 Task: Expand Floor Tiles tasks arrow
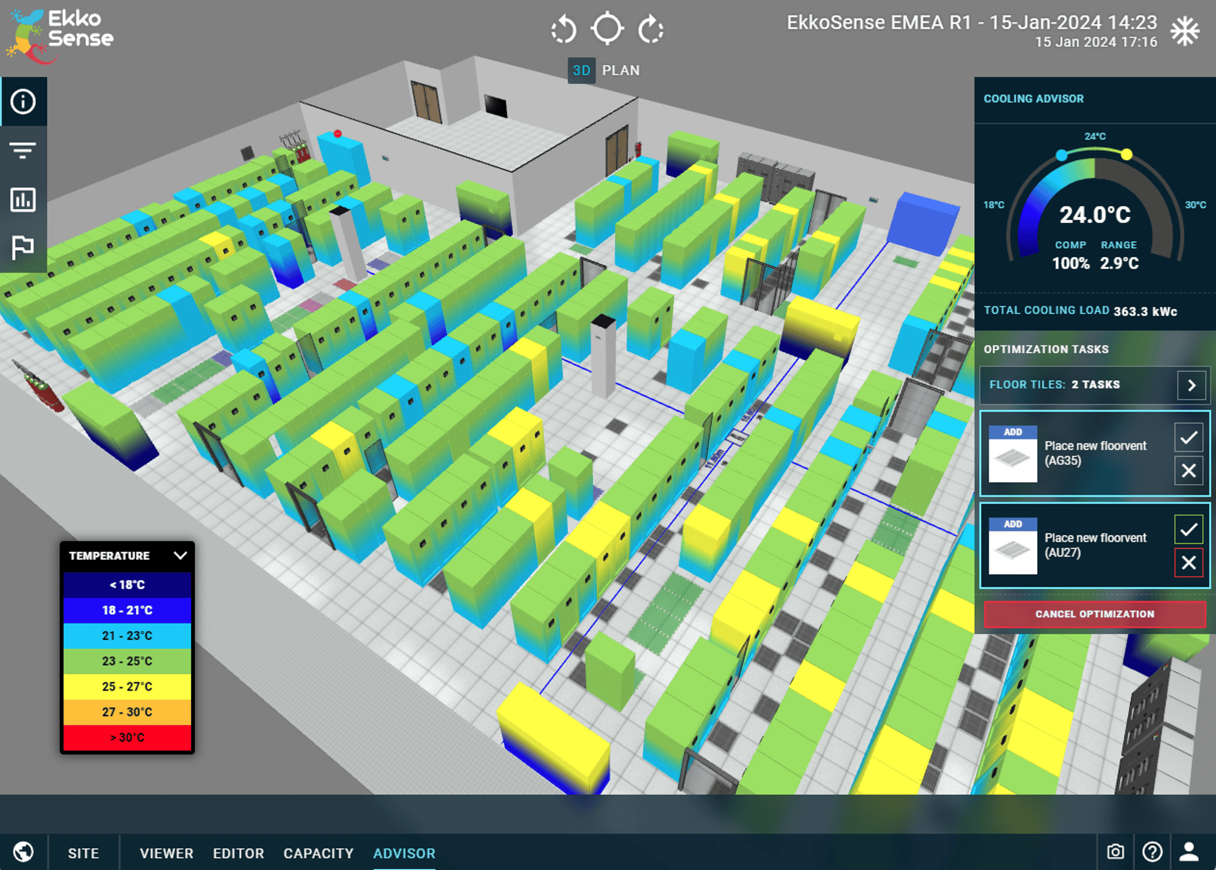pos(1191,385)
